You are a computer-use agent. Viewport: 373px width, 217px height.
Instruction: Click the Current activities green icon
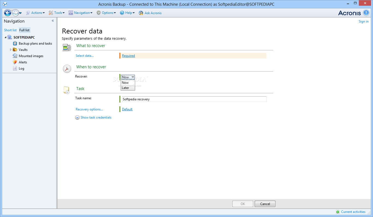pos(338,212)
